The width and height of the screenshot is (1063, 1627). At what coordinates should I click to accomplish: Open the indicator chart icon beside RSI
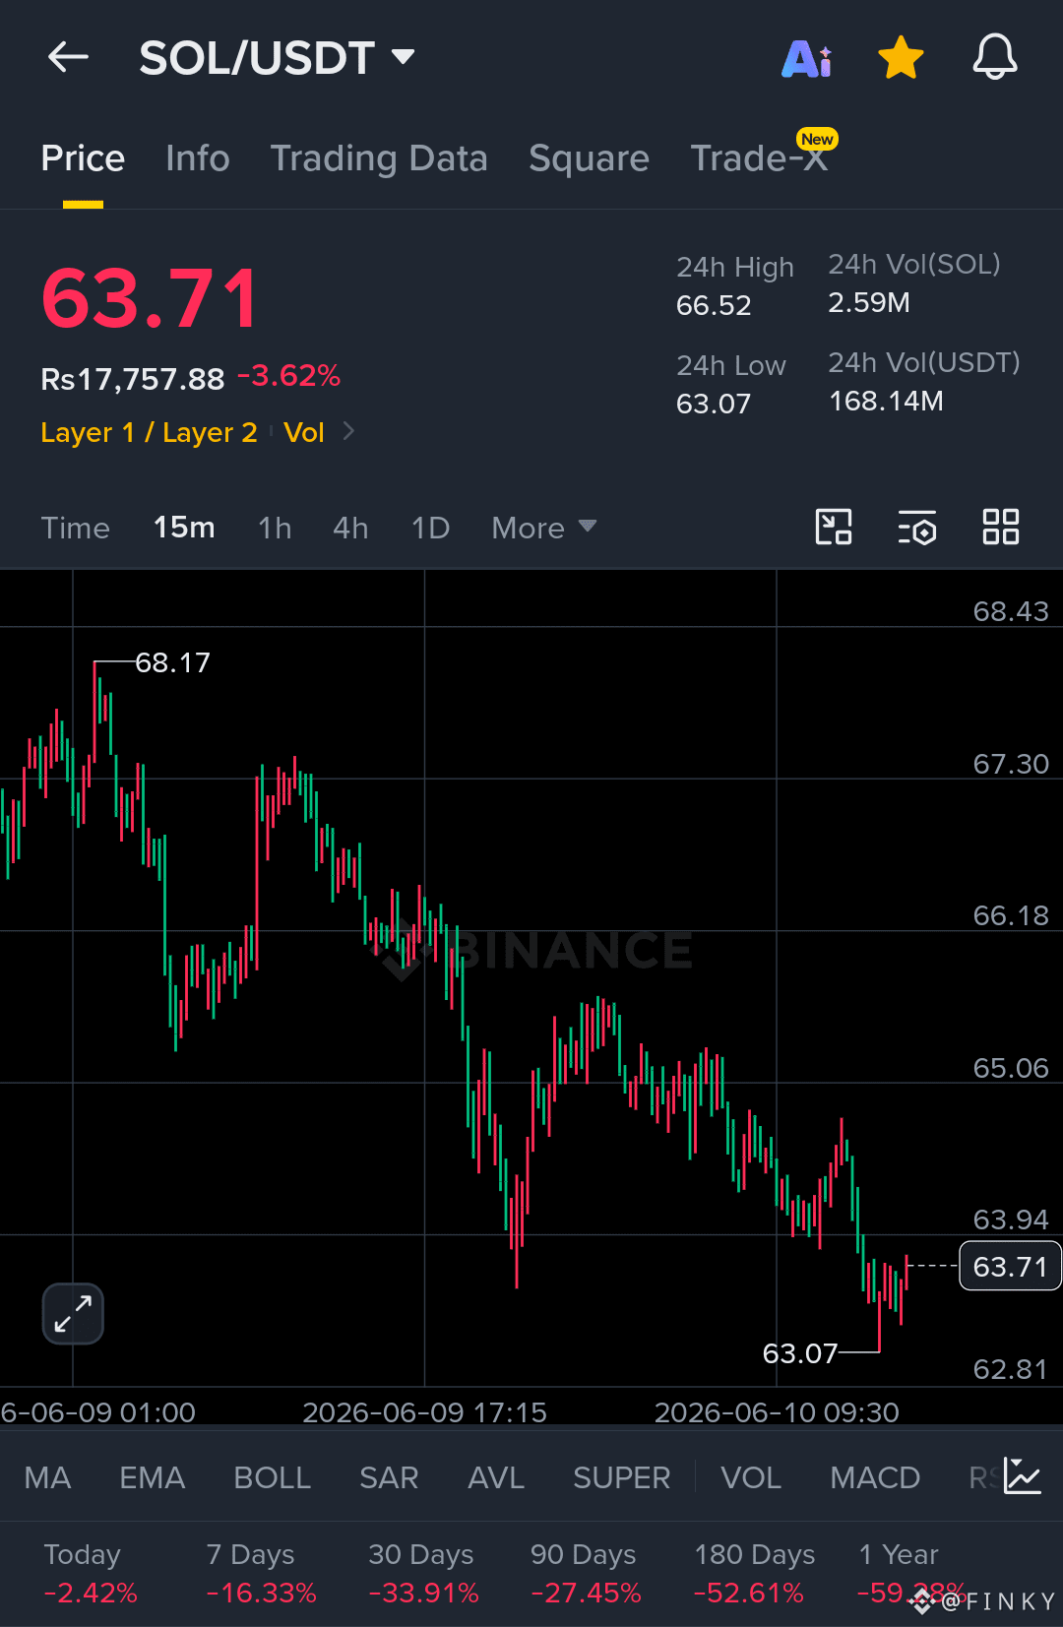point(1023,1476)
